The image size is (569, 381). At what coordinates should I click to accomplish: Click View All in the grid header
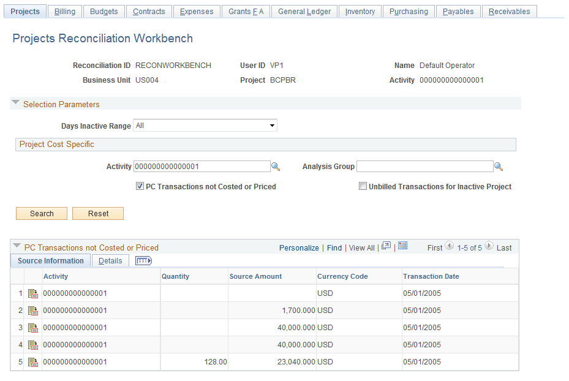pos(361,247)
